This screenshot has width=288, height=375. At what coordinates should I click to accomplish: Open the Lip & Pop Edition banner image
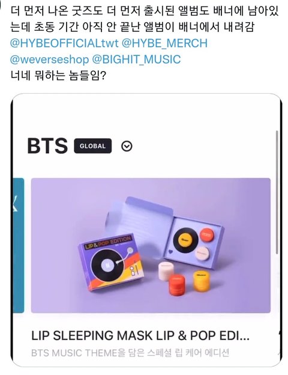pyautogui.click(x=151, y=245)
